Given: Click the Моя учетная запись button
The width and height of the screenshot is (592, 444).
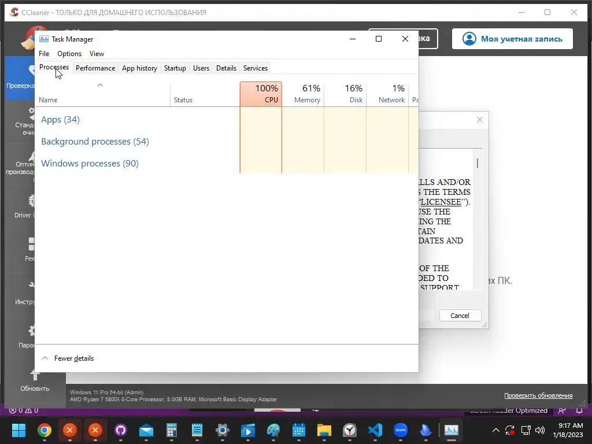Looking at the screenshot, I should coord(512,39).
